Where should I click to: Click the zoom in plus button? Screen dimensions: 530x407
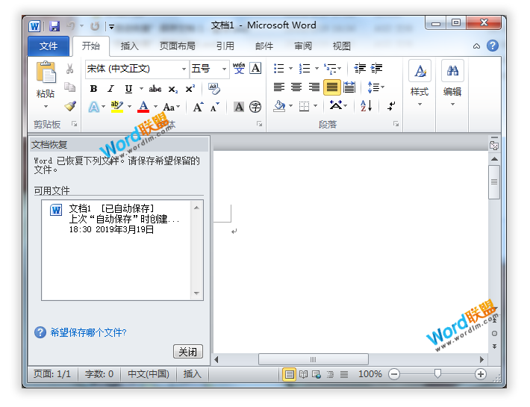tap(480, 374)
